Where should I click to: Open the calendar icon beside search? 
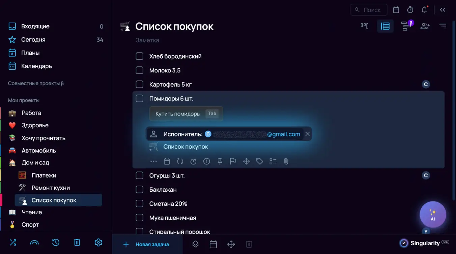[x=396, y=10]
